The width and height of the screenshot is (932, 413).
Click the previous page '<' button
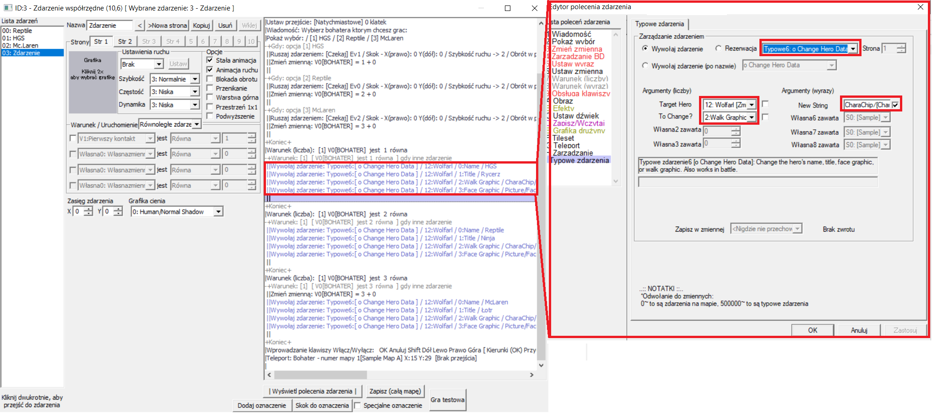pos(140,26)
